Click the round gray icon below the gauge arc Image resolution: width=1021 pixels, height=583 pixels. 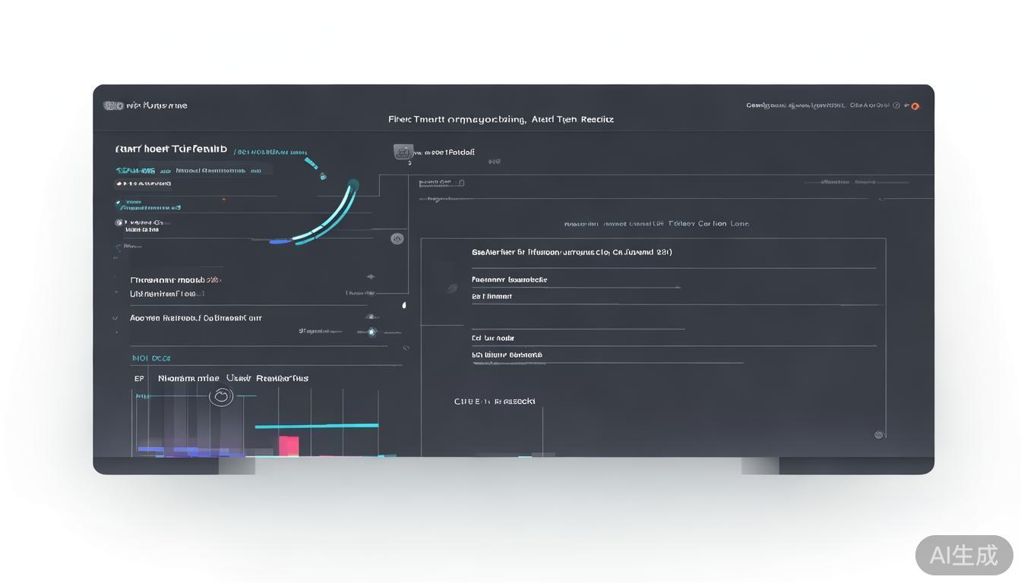[x=397, y=239]
